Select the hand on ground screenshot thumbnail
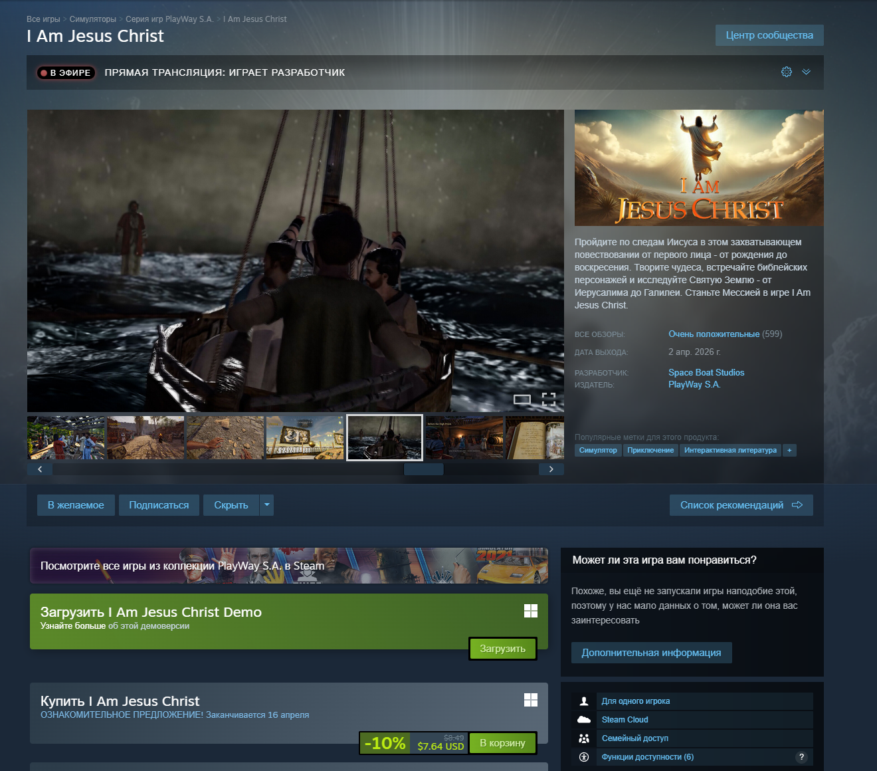The image size is (877, 771). [x=225, y=438]
